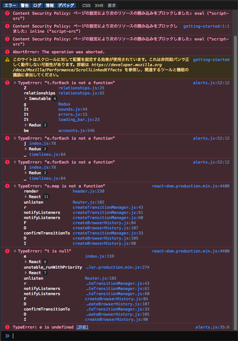The width and height of the screenshot is (238, 341).
Task: Click the console prompt chevron icon
Action: pyautogui.click(x=7, y=336)
